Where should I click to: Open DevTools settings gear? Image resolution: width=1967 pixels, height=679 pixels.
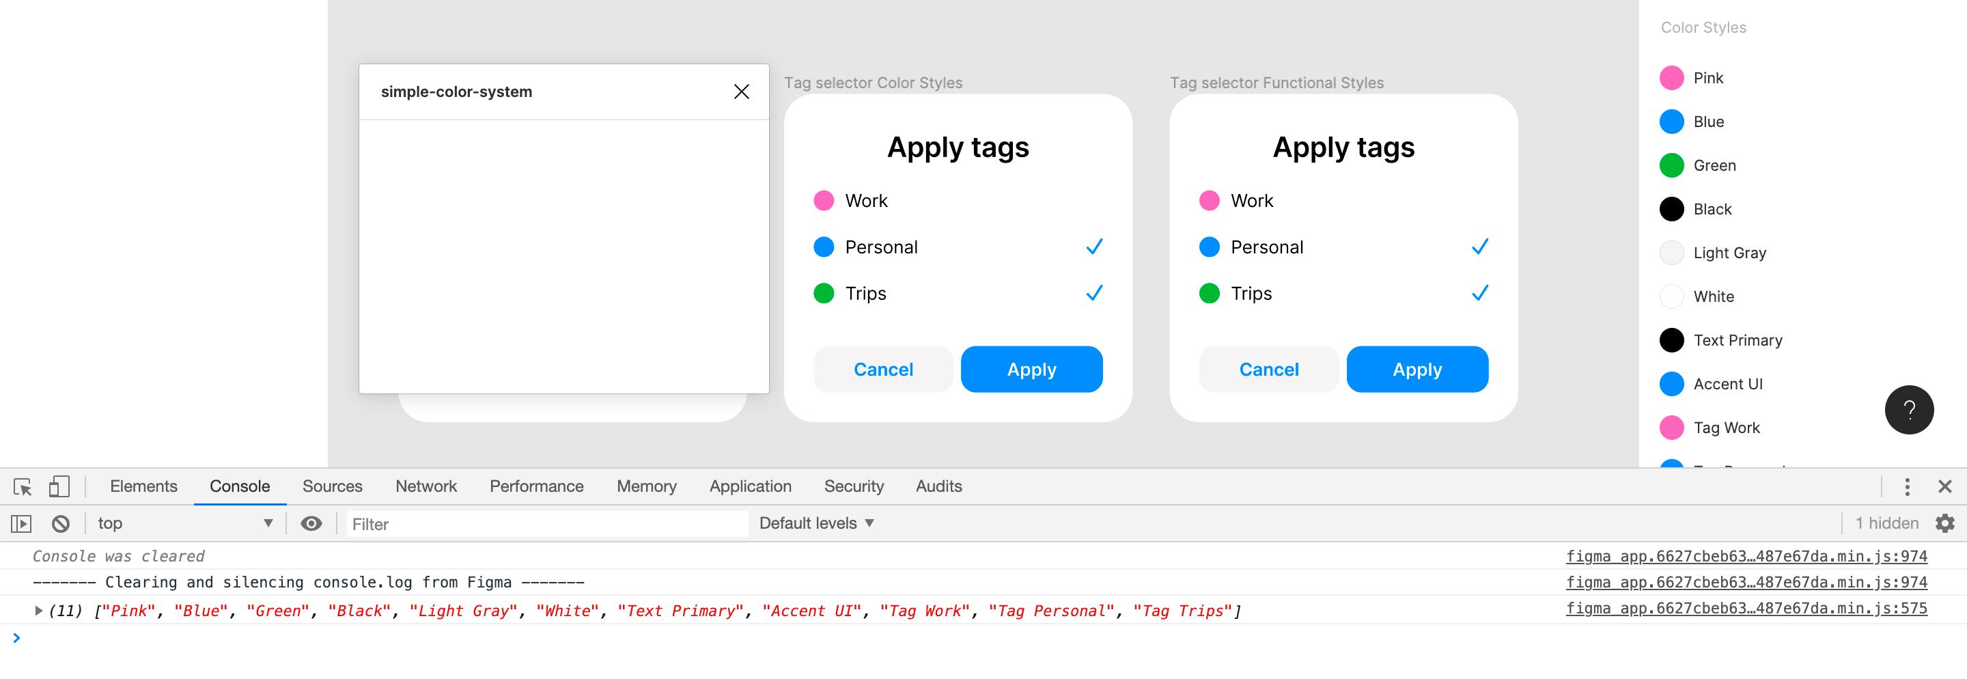1945,523
